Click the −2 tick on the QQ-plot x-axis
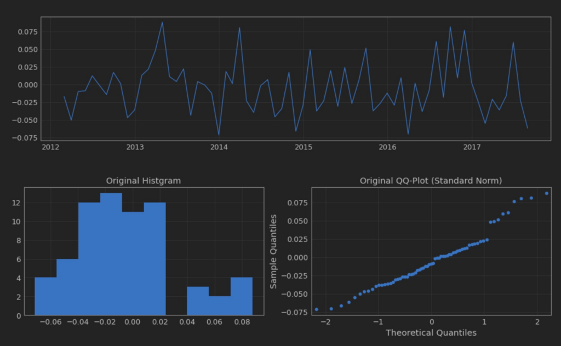Image resolution: width=561 pixels, height=346 pixels. click(x=325, y=322)
